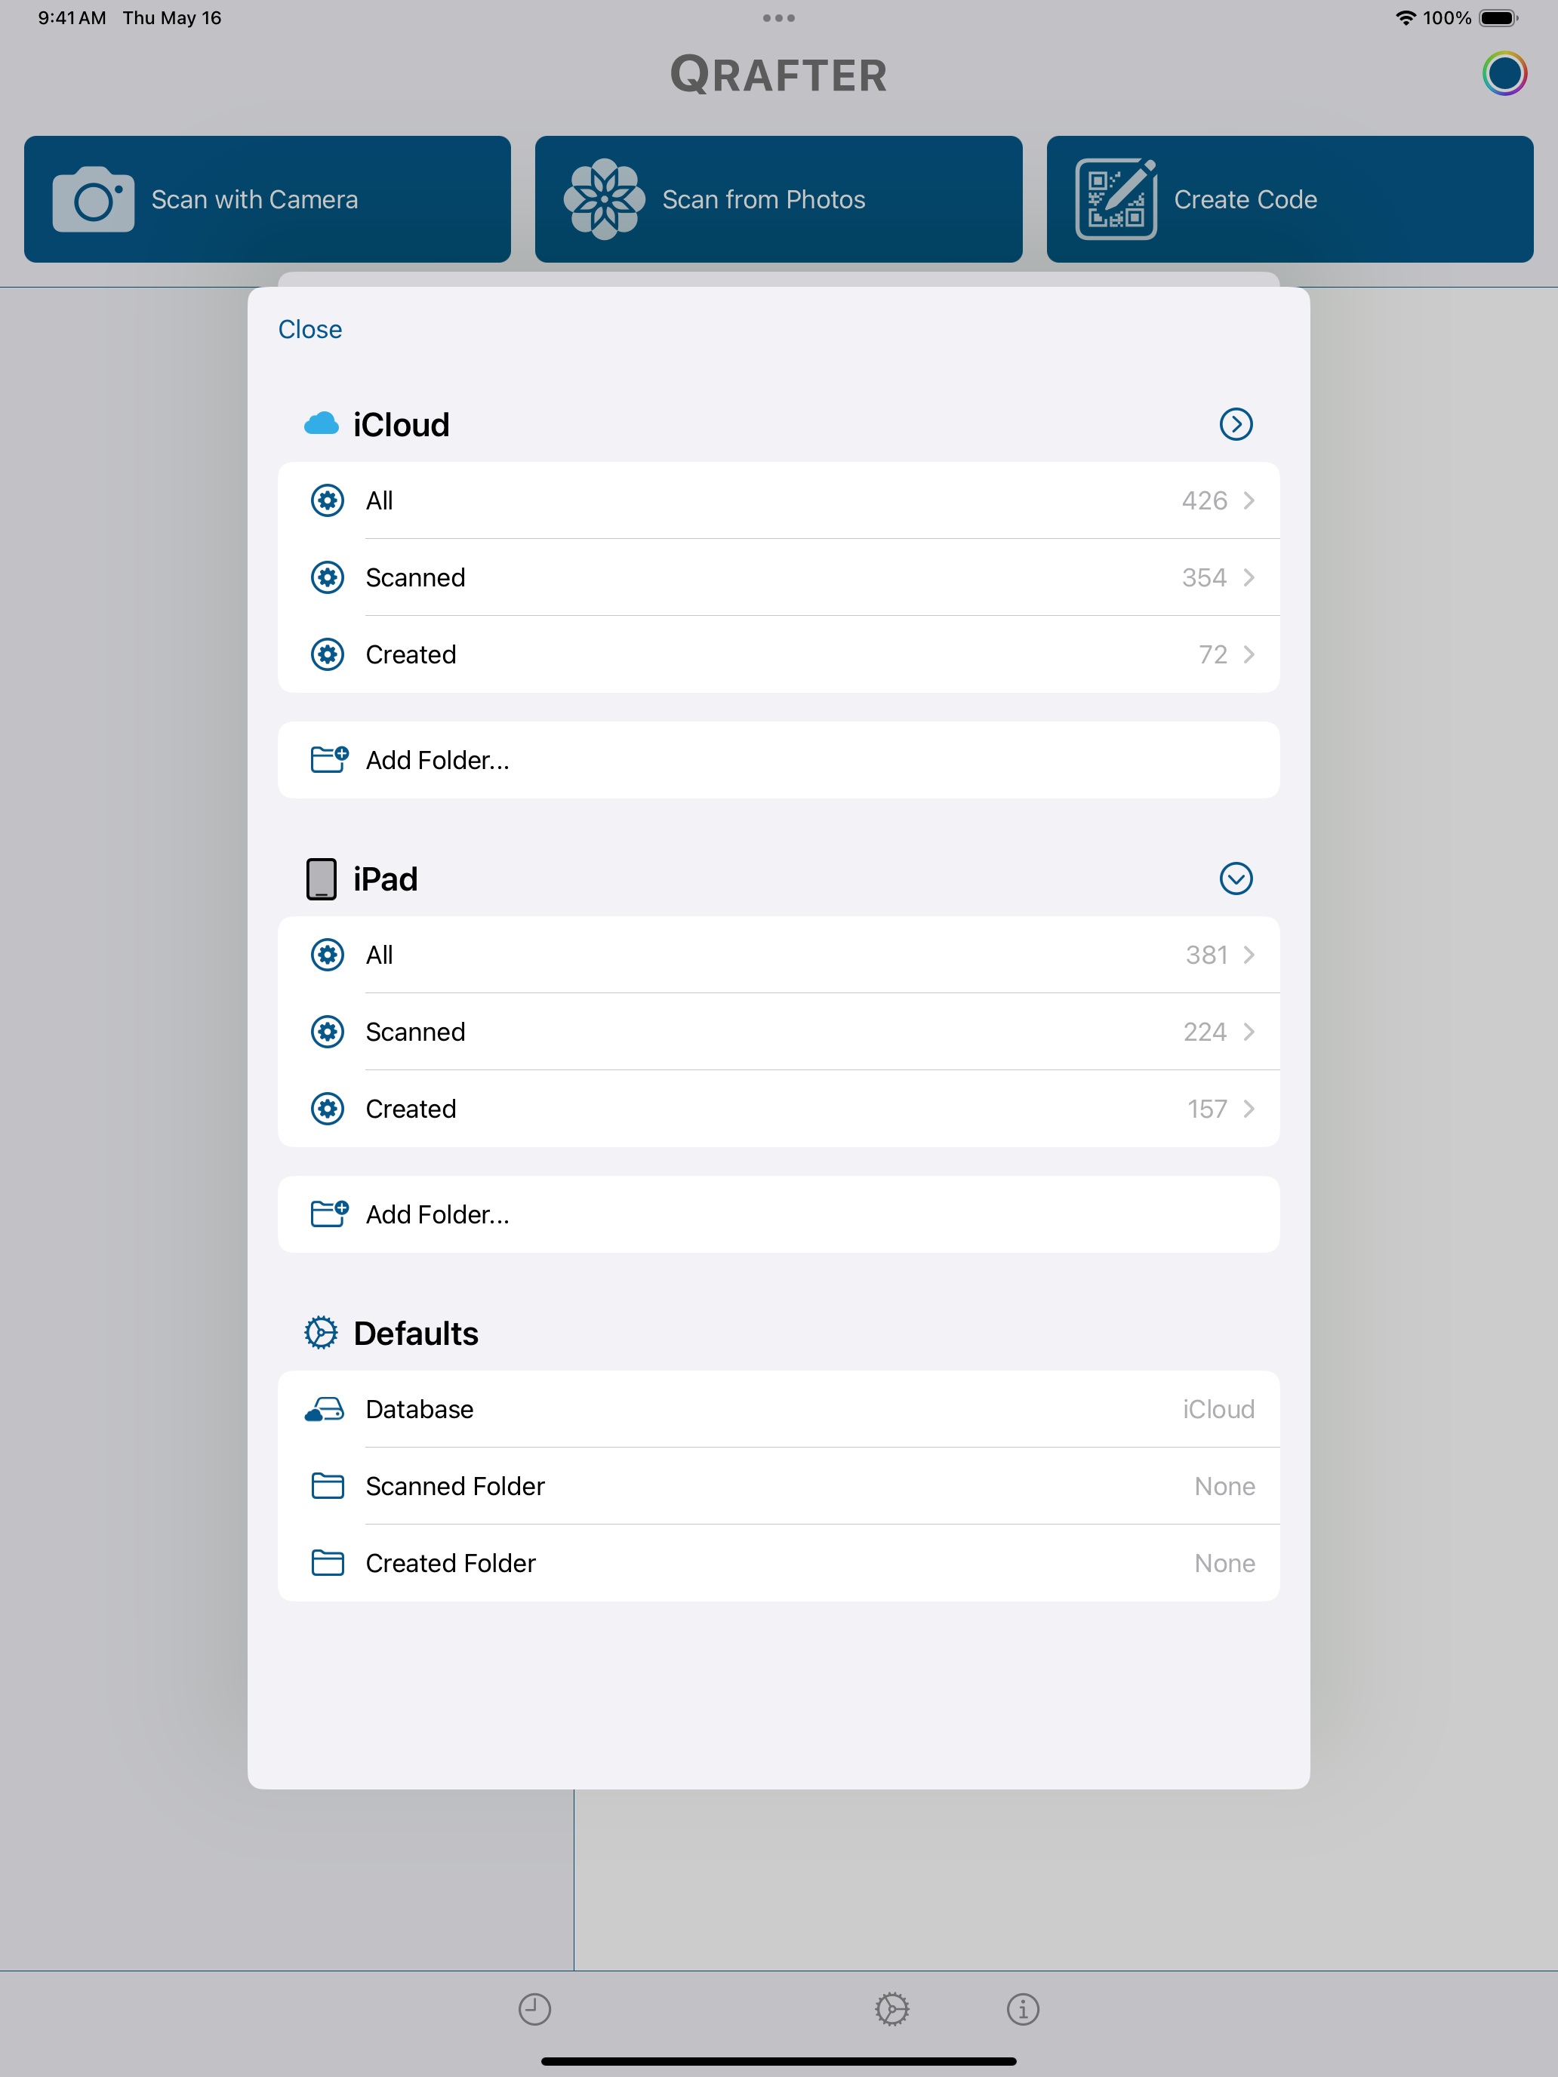This screenshot has height=2077, width=1558.
Task: Tap the iCloud section heading
Action: pyautogui.click(x=401, y=424)
